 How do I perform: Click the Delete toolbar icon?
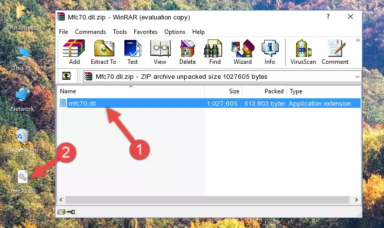[187, 52]
